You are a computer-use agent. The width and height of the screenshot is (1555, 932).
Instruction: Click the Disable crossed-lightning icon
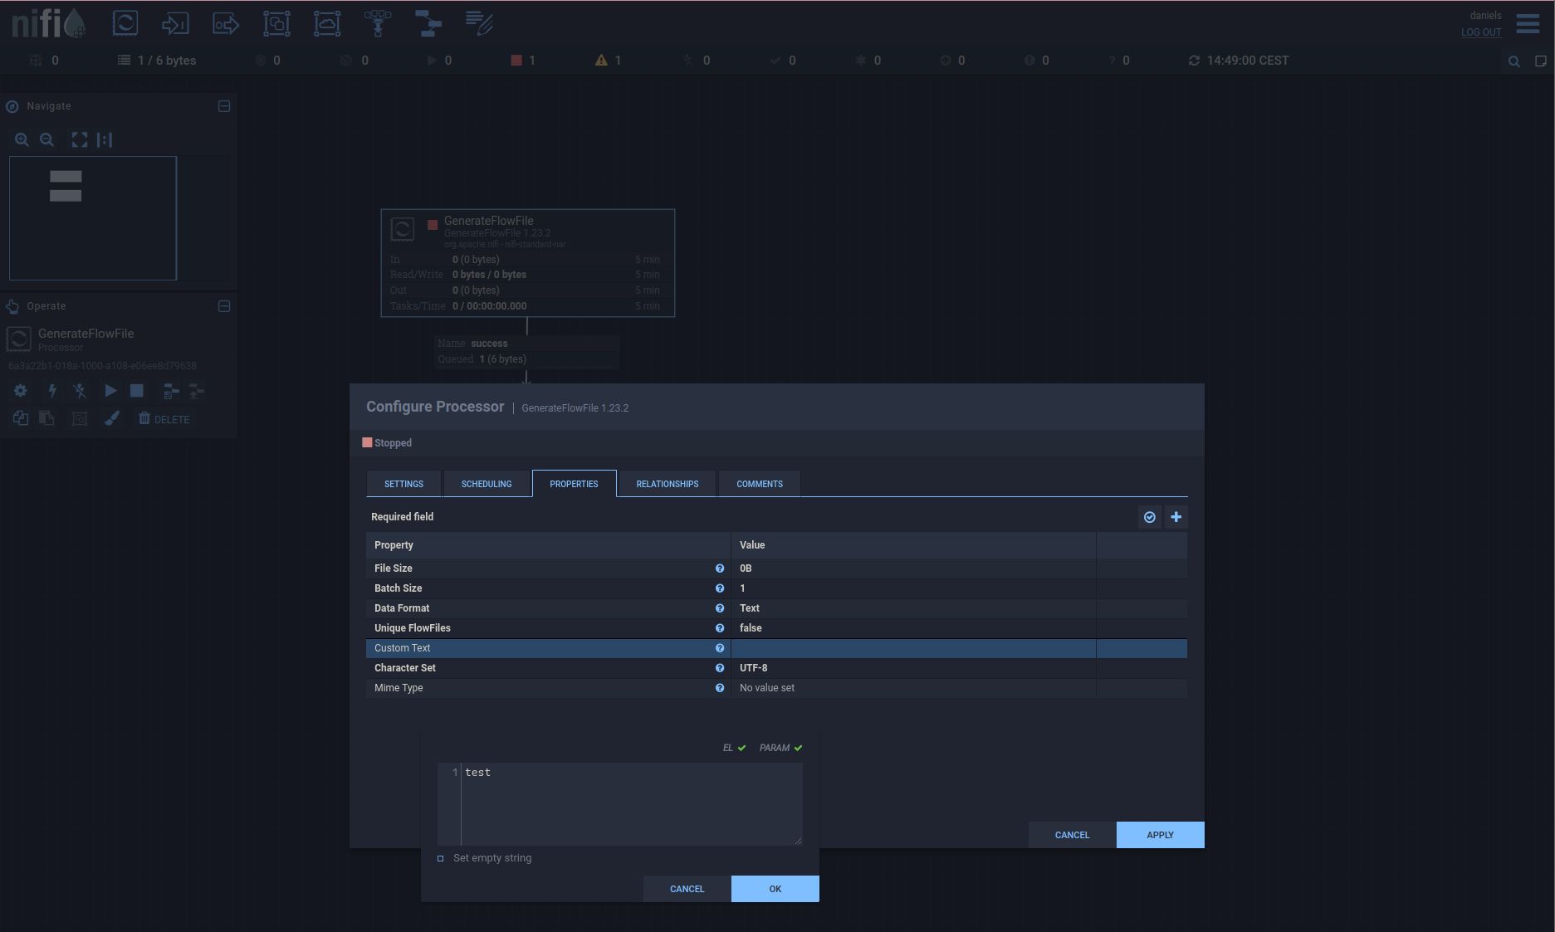point(80,390)
